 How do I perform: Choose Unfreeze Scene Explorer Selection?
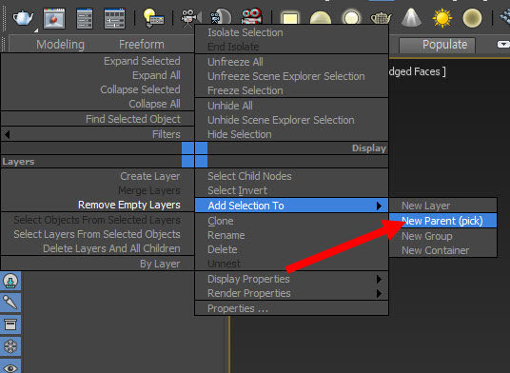(x=291, y=76)
